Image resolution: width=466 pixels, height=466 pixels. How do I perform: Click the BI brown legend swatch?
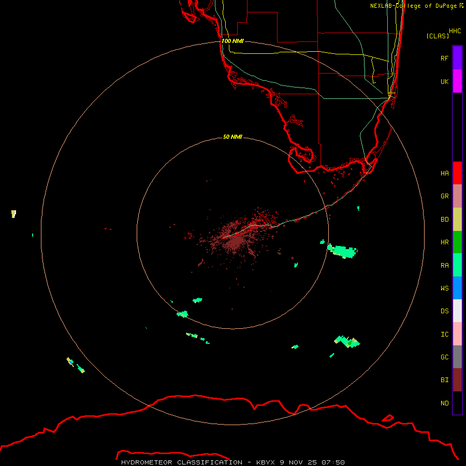click(457, 380)
